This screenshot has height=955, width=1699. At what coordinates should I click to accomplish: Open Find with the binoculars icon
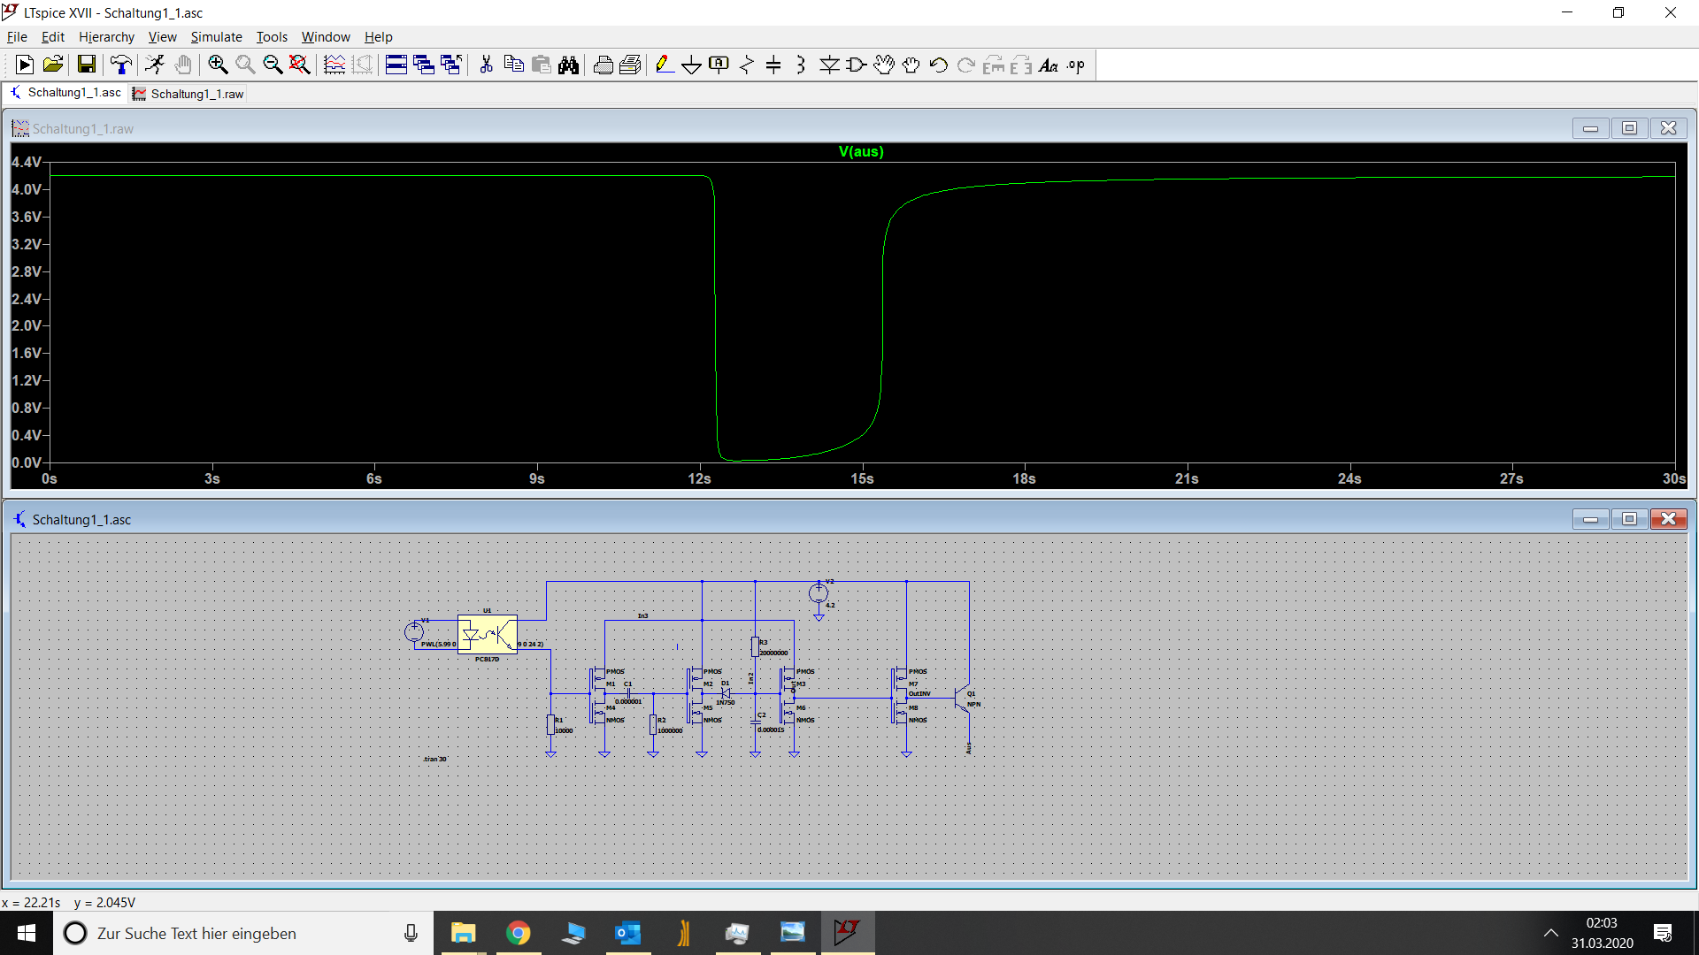(568, 65)
